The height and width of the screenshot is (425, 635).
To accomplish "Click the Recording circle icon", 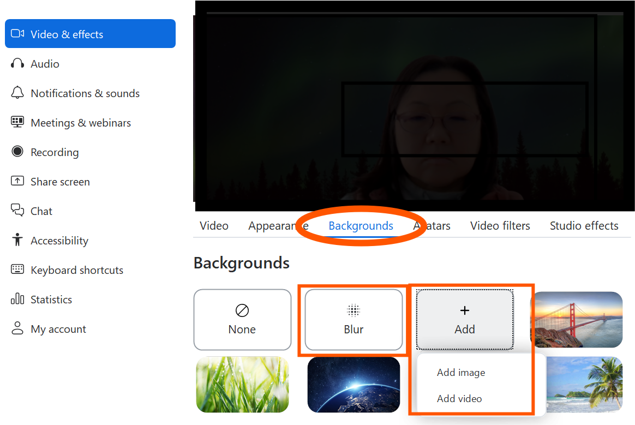I will pos(17,152).
